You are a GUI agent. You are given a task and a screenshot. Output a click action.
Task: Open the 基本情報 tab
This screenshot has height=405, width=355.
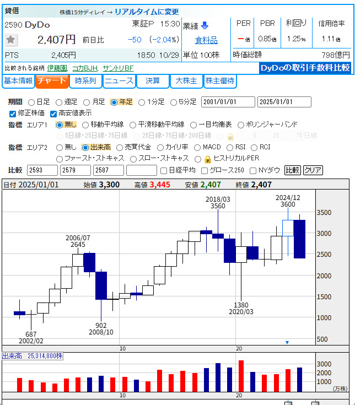18,81
